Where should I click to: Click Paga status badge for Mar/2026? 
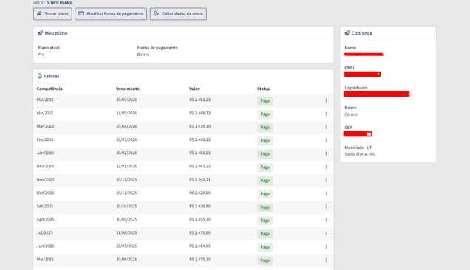pos(265,128)
